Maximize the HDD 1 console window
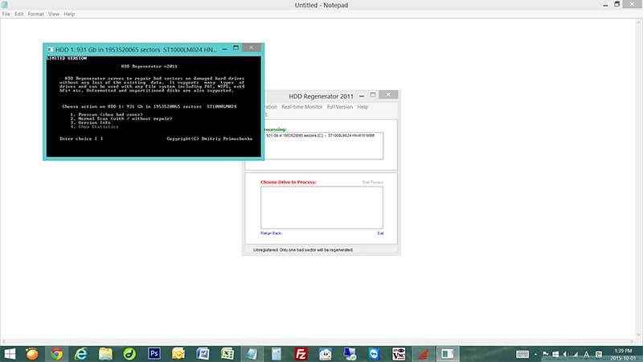Viewport: 643px width, 362px height. click(x=235, y=48)
